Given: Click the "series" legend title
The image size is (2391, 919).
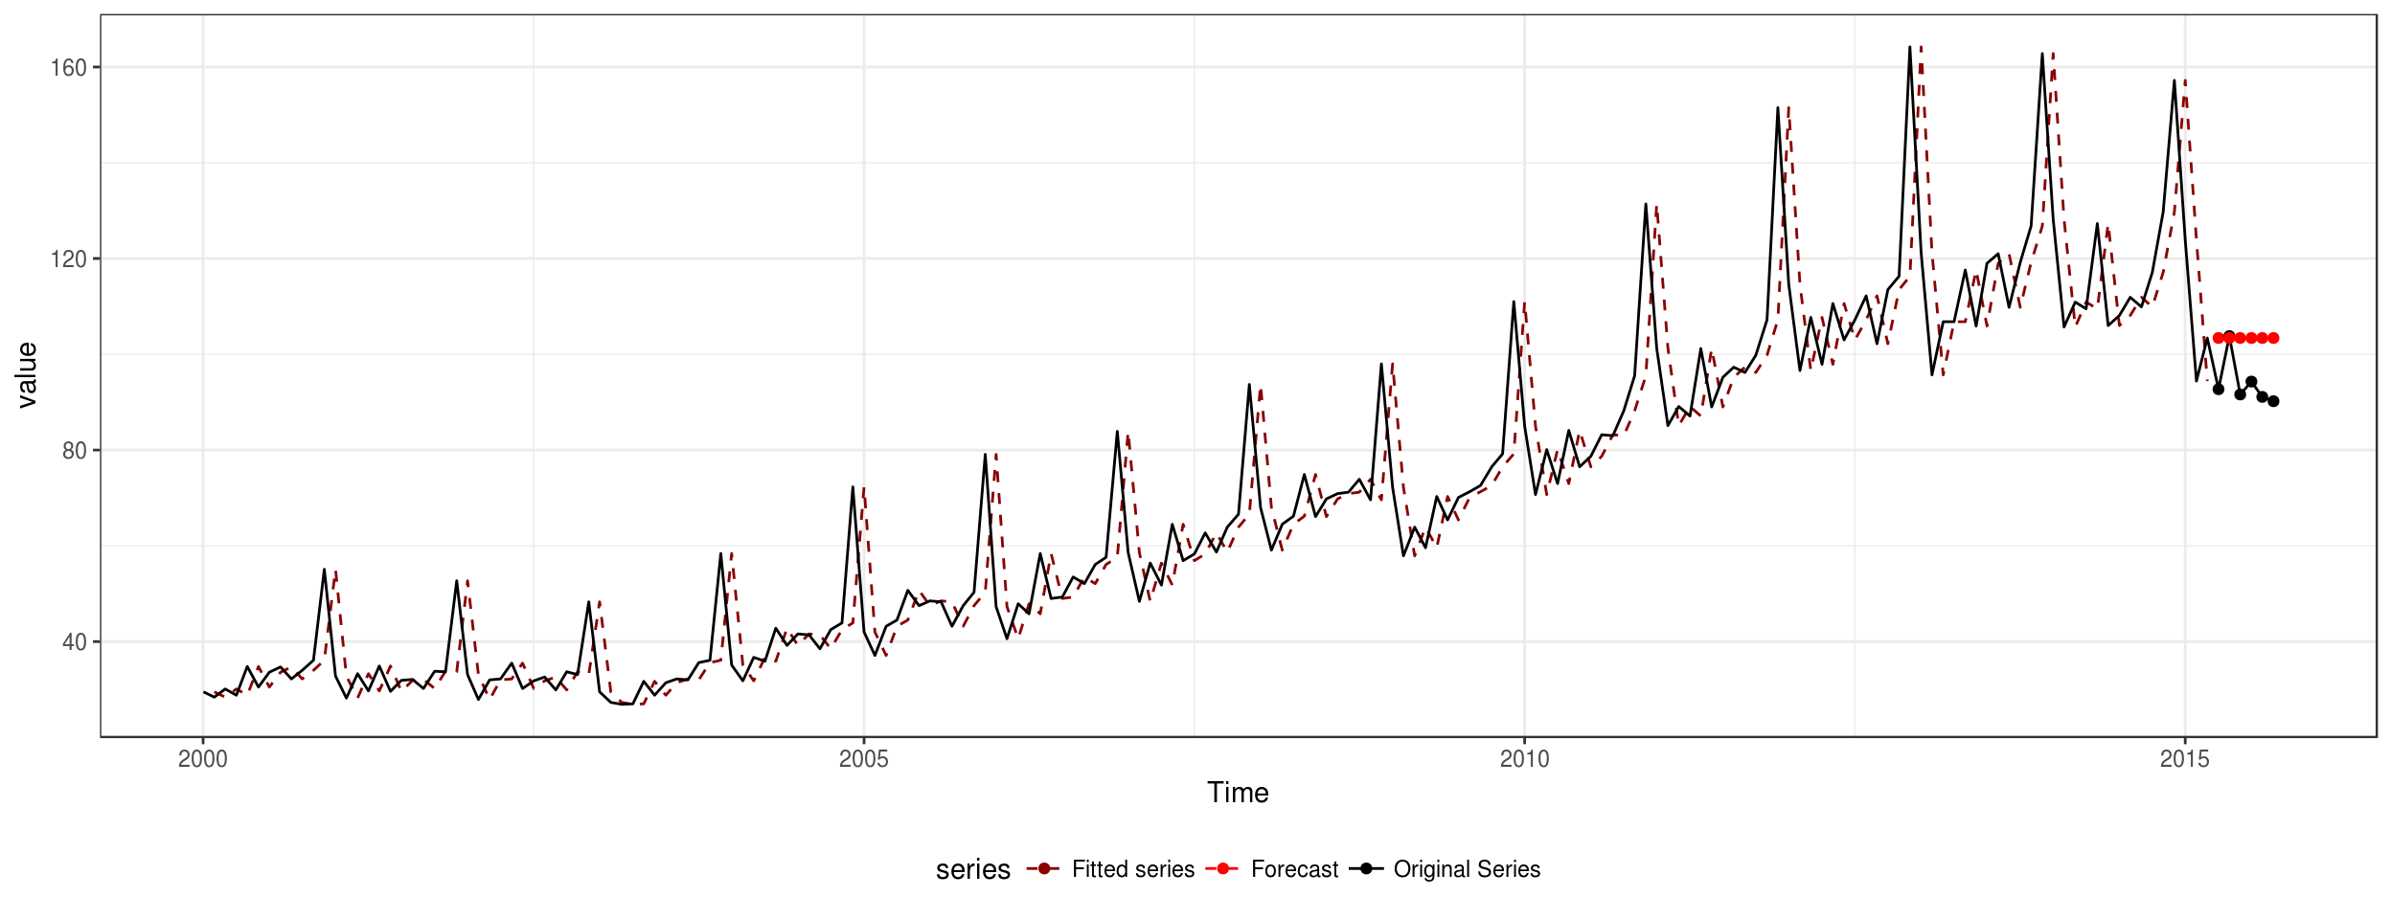Looking at the screenshot, I should pos(972,869).
